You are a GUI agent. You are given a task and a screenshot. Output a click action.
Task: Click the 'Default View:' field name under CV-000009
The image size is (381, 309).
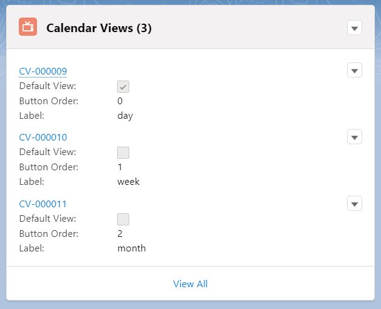[x=47, y=86]
